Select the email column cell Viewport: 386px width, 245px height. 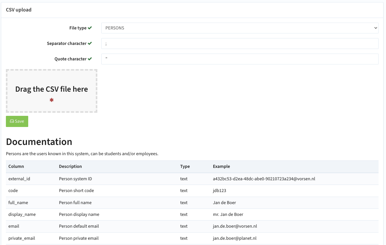click(14, 226)
